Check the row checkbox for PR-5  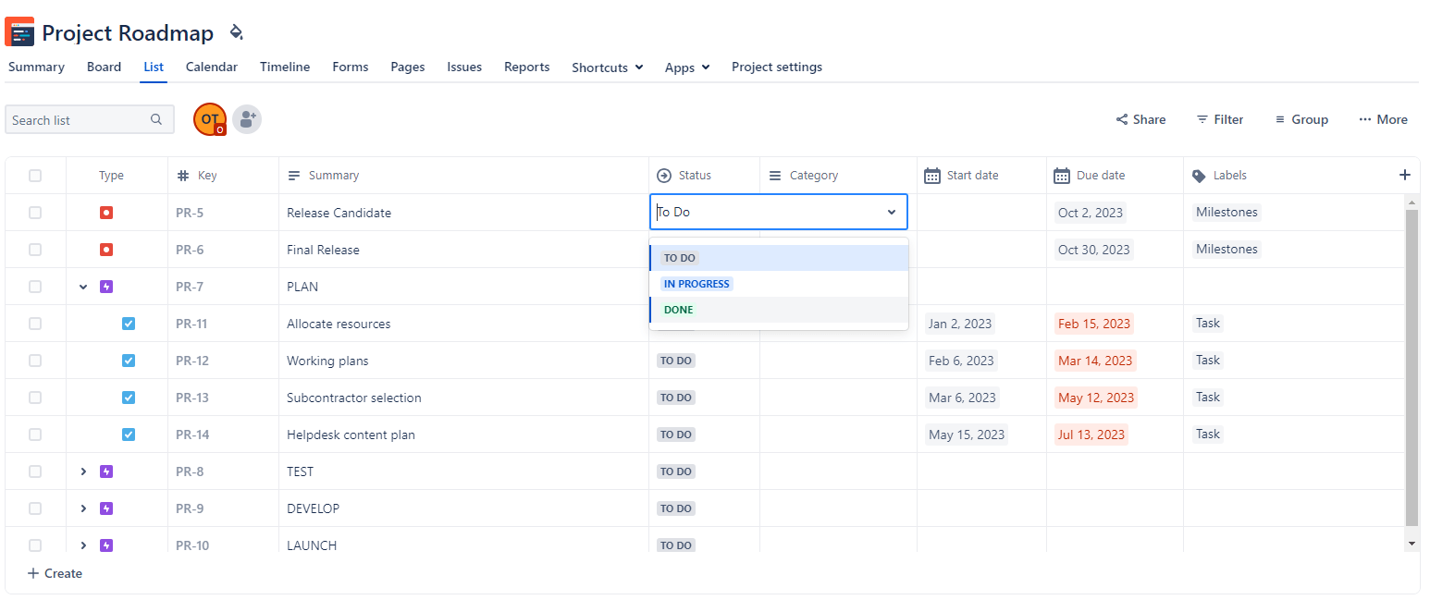point(35,212)
